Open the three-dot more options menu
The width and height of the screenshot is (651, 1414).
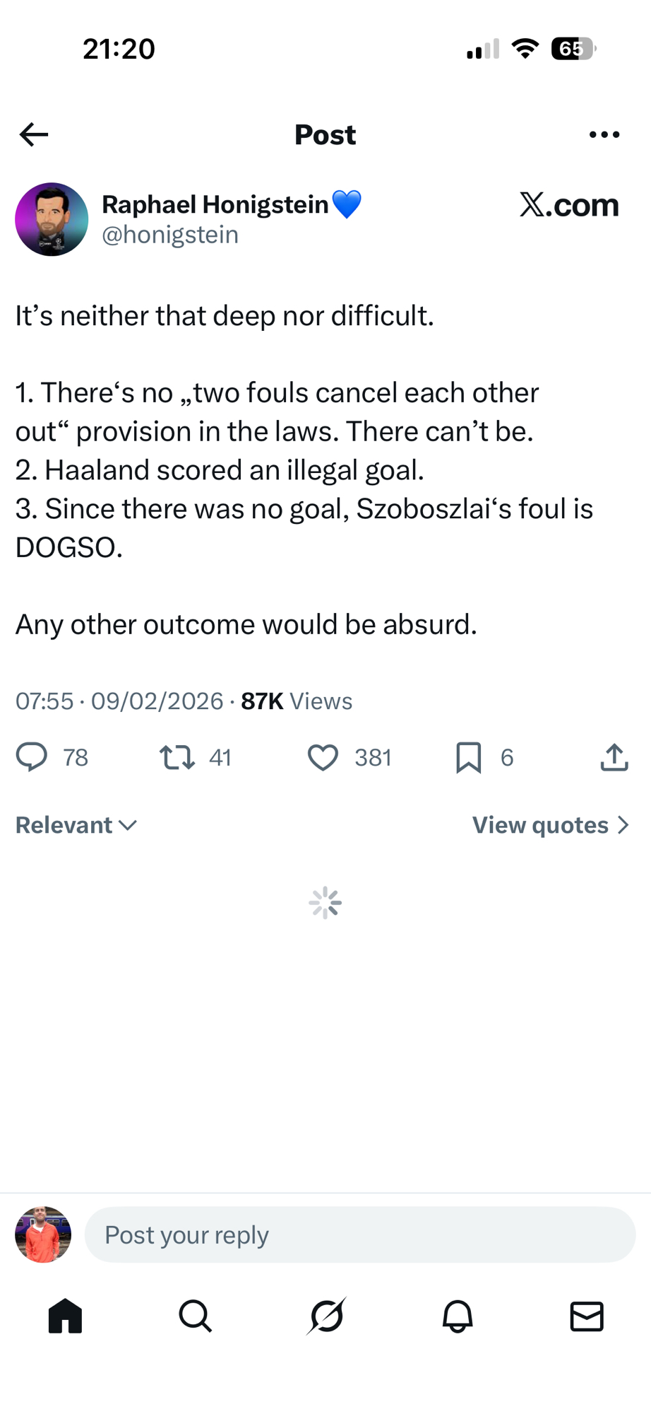click(x=604, y=134)
